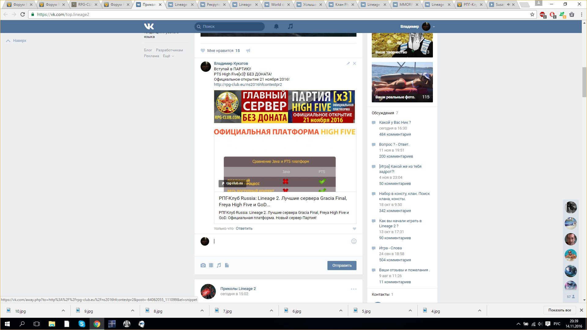Open Игра - Слова discussion
The height and width of the screenshot is (330, 587).
[x=390, y=248]
